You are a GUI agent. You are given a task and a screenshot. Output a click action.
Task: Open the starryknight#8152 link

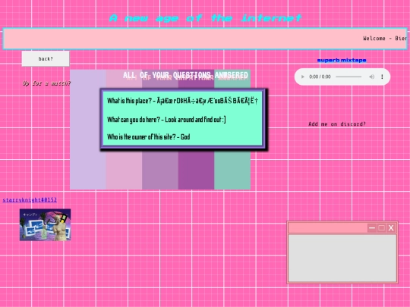[x=30, y=200]
